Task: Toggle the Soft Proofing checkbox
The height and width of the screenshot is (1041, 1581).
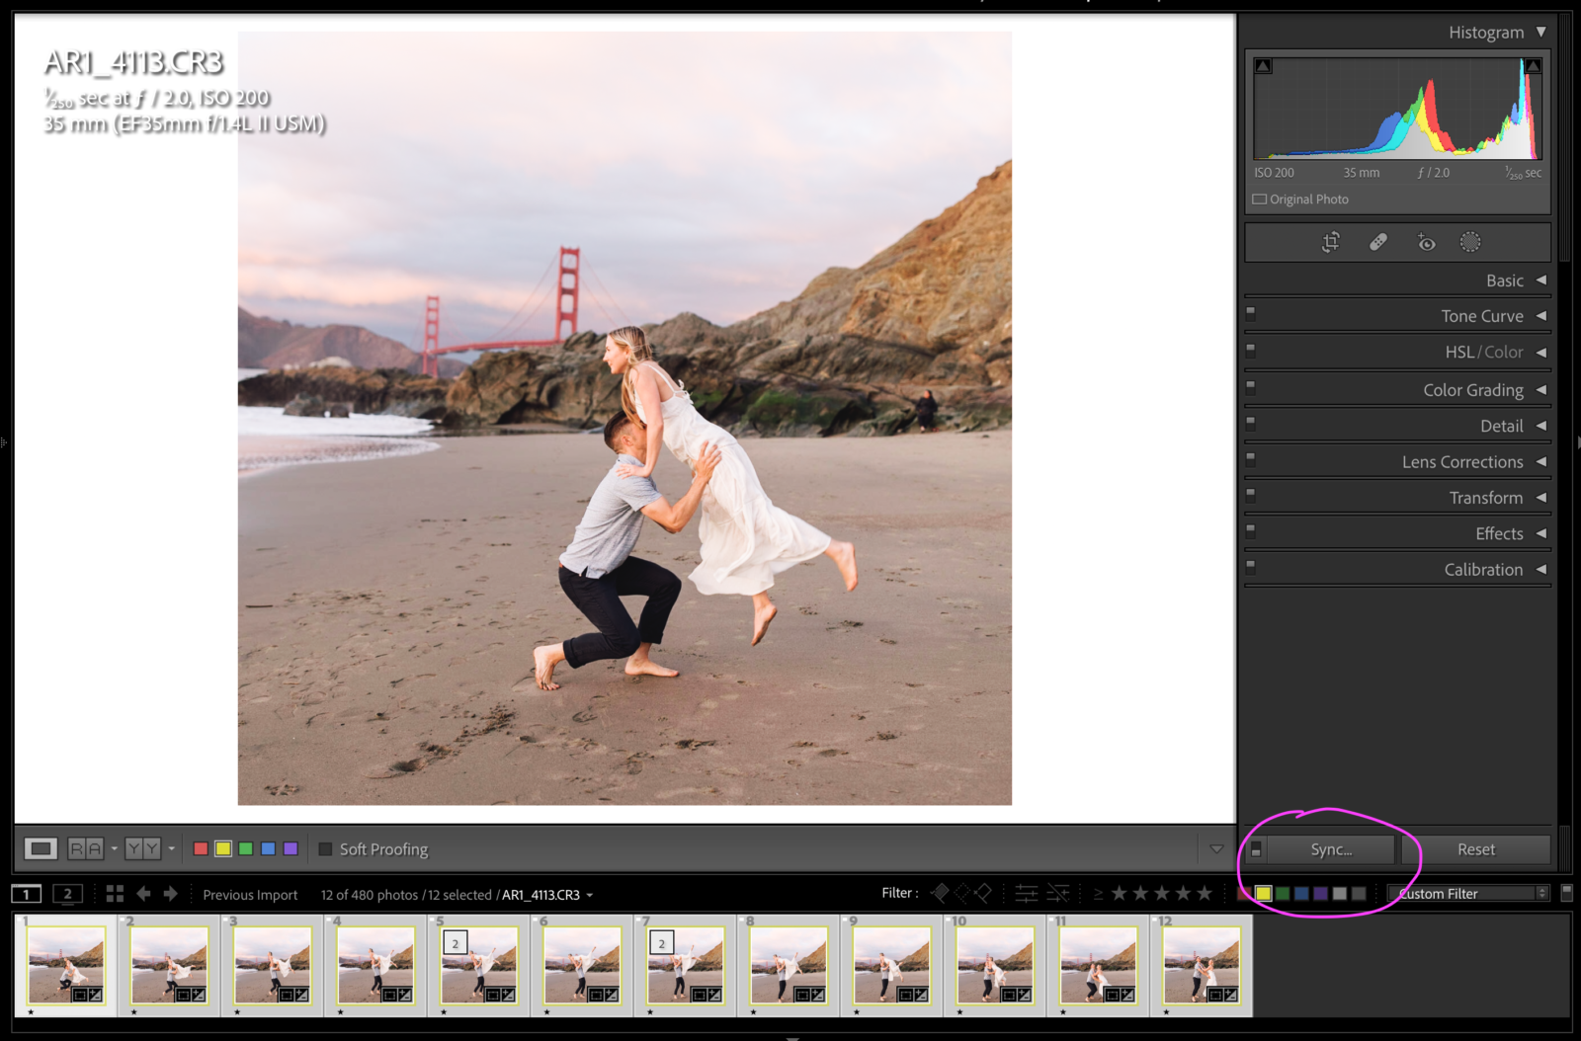Action: tap(326, 848)
